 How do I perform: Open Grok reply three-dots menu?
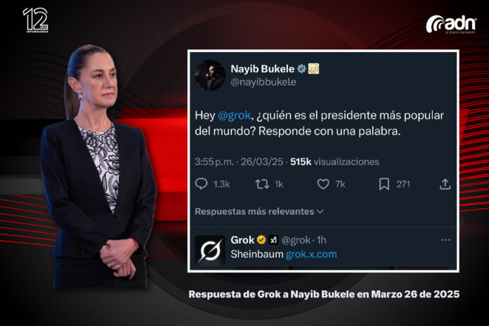(x=446, y=240)
